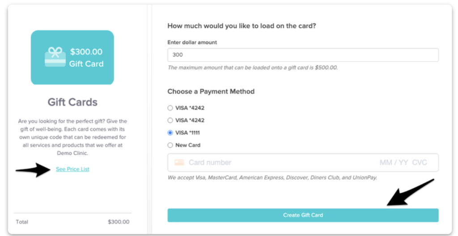Image resolution: width=458 pixels, height=236 pixels.
Task: Click the black arrow beside See Price List
Action: click(x=33, y=170)
